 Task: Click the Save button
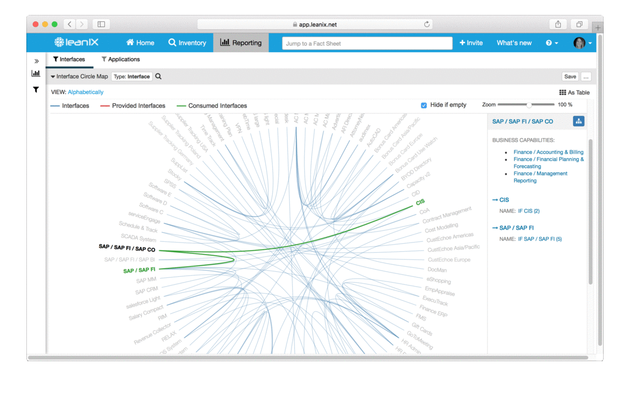(x=570, y=76)
